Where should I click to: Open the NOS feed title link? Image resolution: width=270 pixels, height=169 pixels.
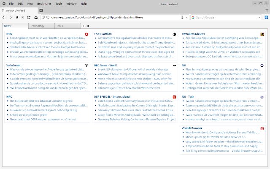tap(9, 34)
